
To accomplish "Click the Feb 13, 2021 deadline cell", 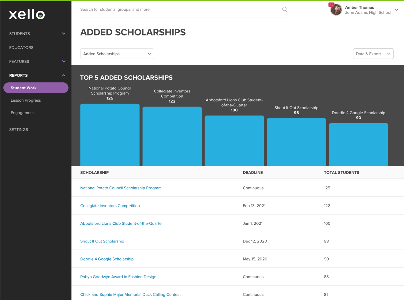I will click(254, 206).
